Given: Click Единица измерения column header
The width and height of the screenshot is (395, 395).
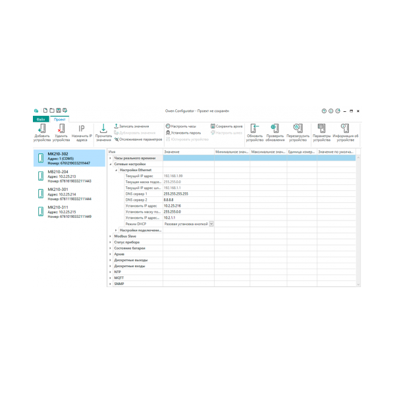Looking at the screenshot, I should click(302, 152).
